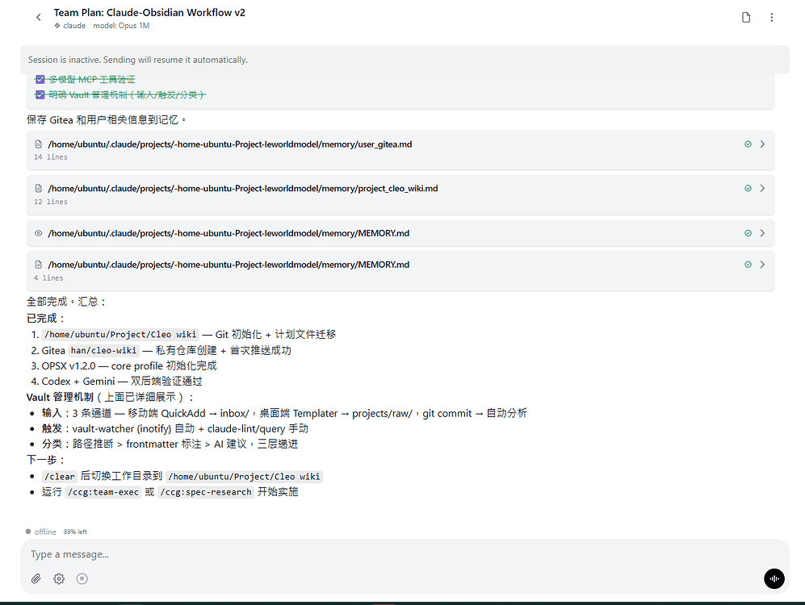805x605 pixels.
Task: Expand the MEMORY.md 4 lines entry chevron
Action: 762,265
